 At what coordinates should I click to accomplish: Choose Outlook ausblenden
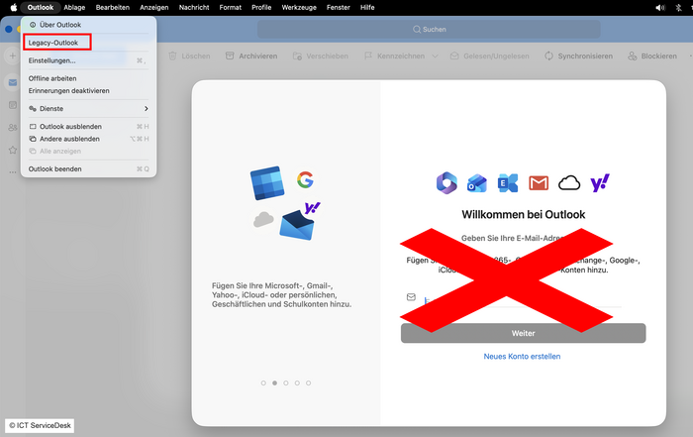88,127
